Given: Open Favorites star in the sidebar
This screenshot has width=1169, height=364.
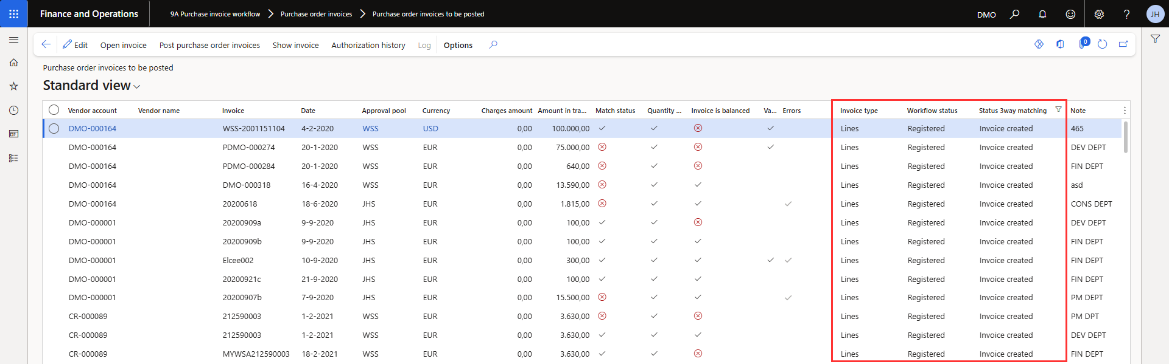Looking at the screenshot, I should click(x=13, y=86).
